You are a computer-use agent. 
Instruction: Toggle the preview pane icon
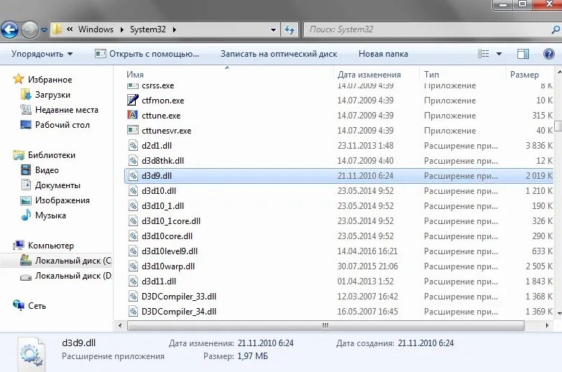(x=523, y=54)
